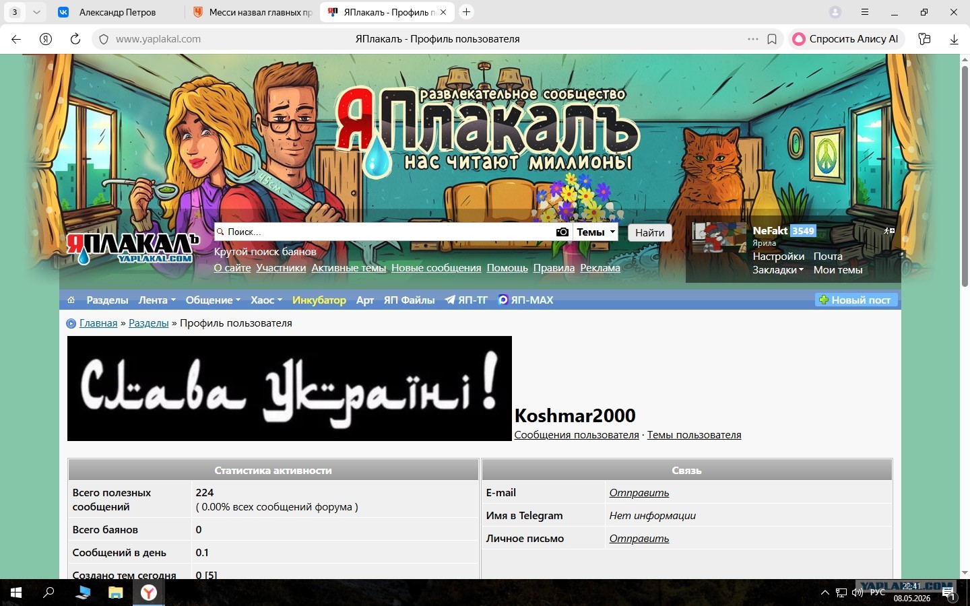This screenshot has height=606, width=970.
Task: Click the camera image-search icon in search box
Action: 562,232
